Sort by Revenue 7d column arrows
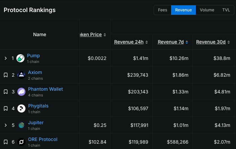This screenshot has height=149, width=236. 187,42
